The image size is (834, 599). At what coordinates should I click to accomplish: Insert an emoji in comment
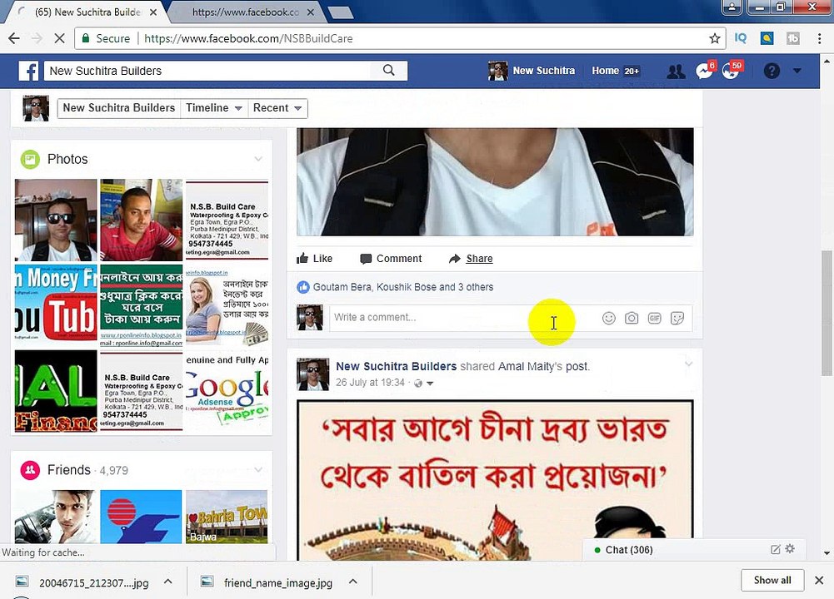[x=608, y=318]
